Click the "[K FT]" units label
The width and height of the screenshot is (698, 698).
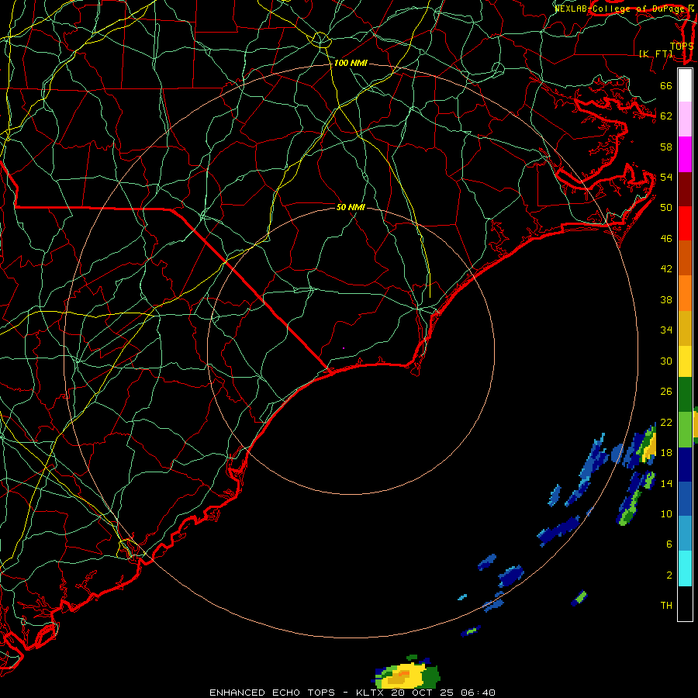pos(656,54)
